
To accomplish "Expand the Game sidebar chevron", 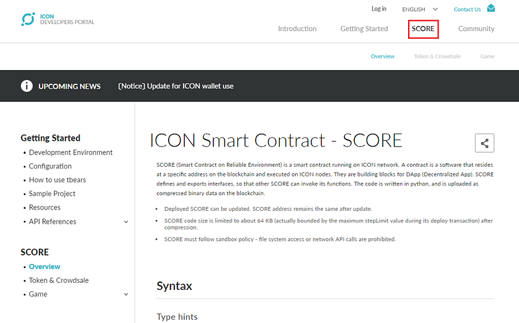I will (x=126, y=294).
